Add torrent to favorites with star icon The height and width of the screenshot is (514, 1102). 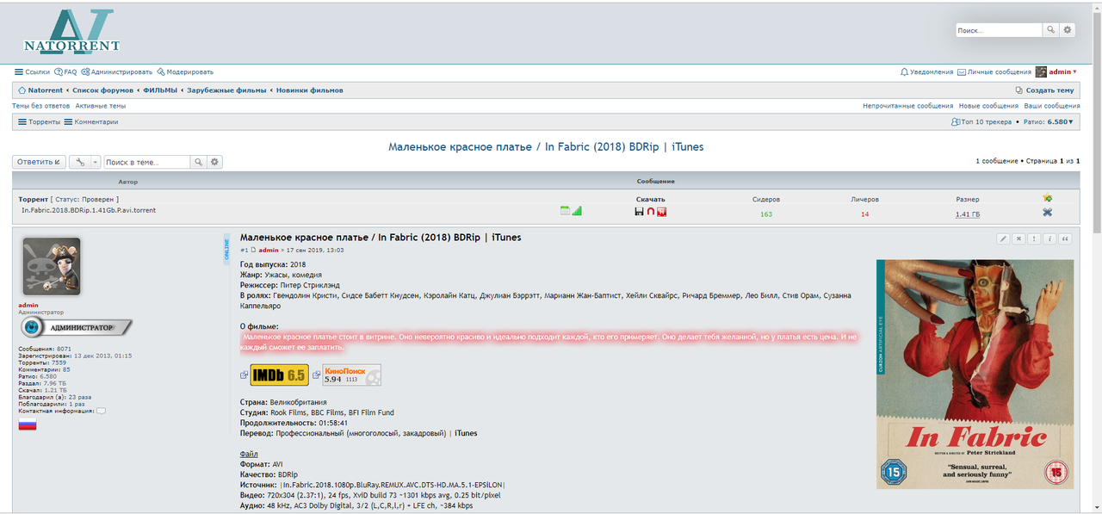pos(1047,198)
